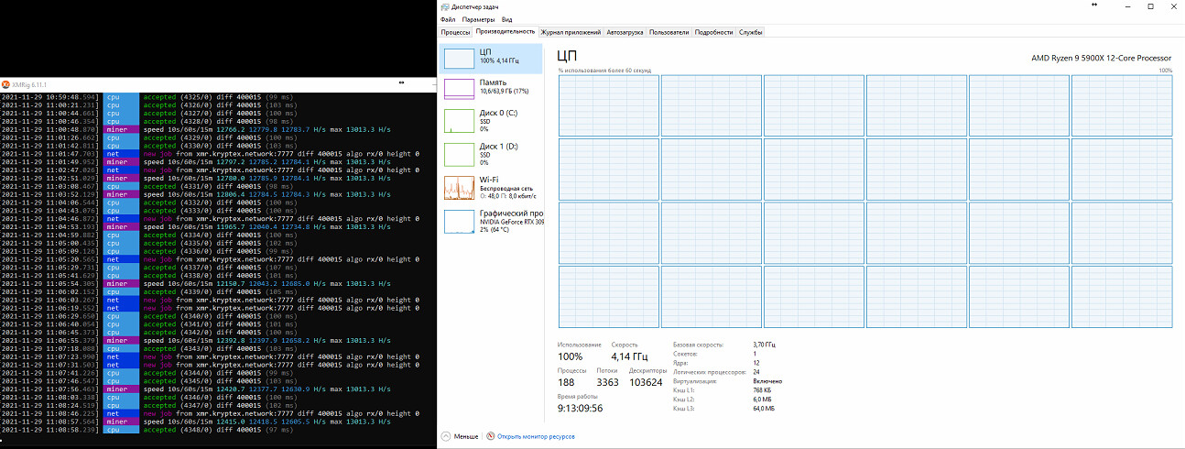The width and height of the screenshot is (1185, 449).
Task: Click the miner tag at 11:00:48.870
Action: tap(119, 130)
